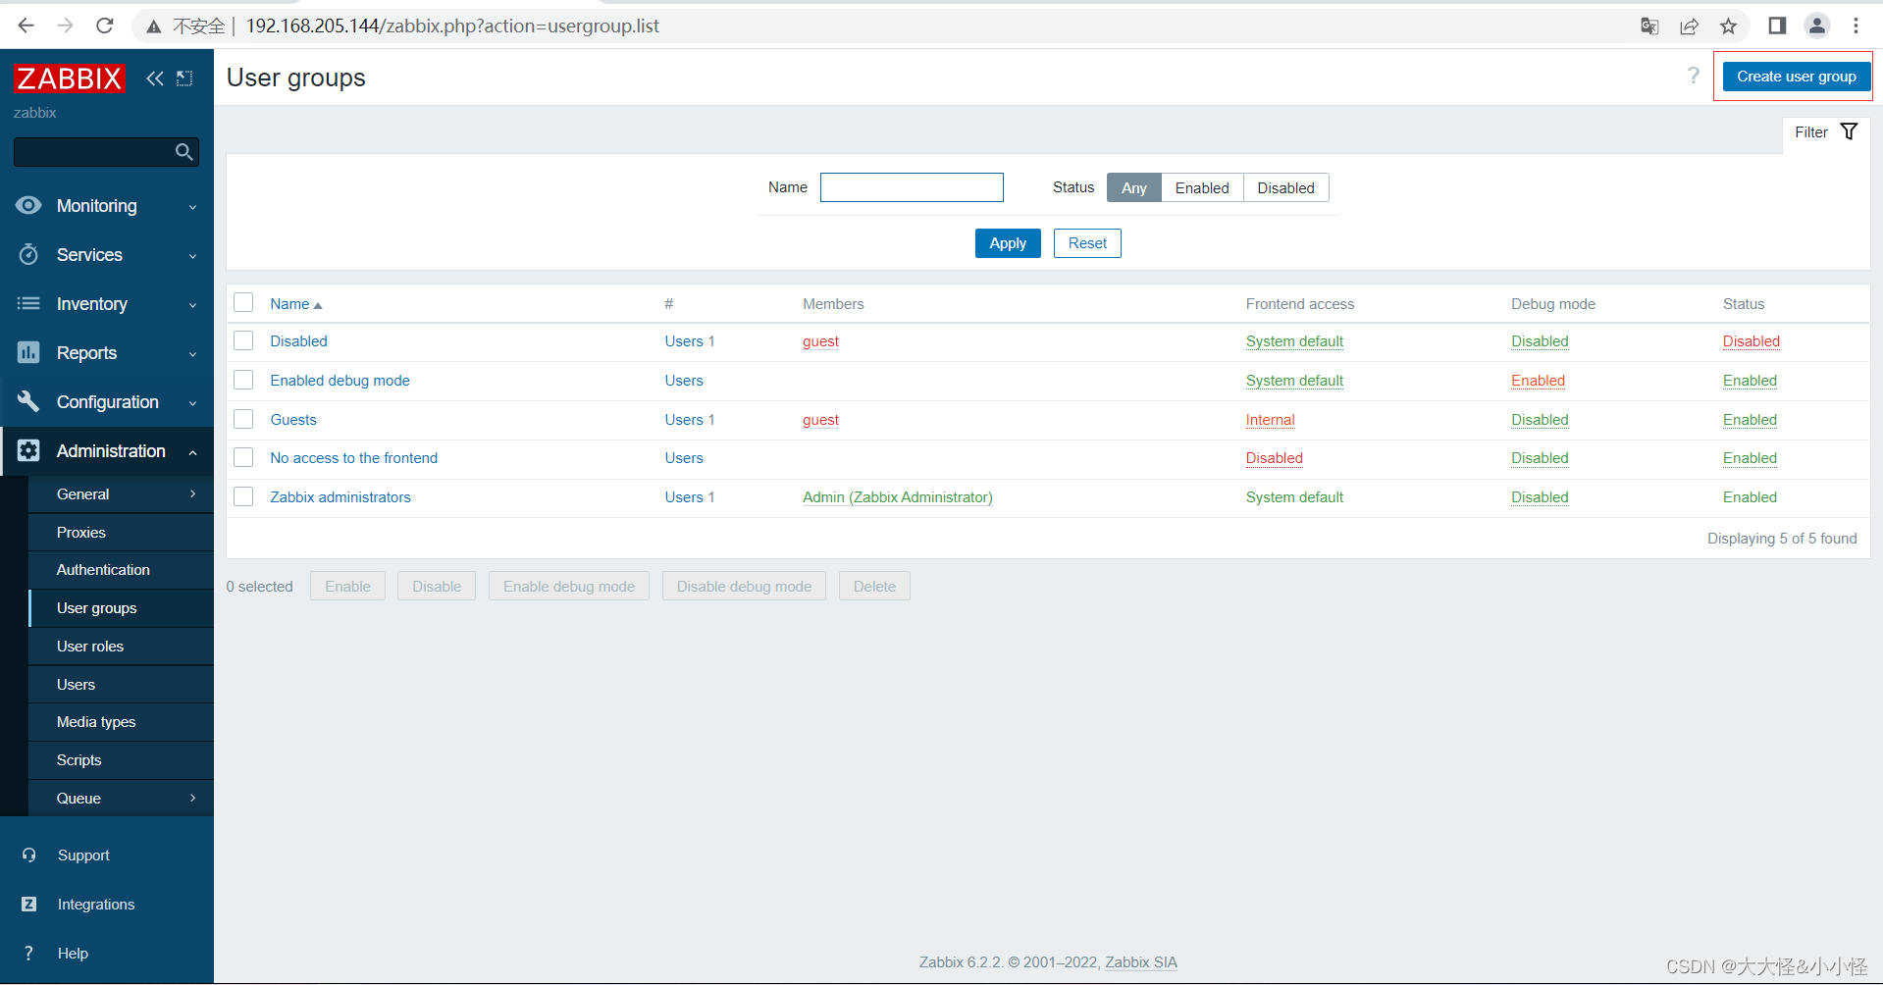This screenshot has width=1883, height=985.
Task: Toggle Enabled debug mode's Debug mode status
Action: pos(1538,381)
